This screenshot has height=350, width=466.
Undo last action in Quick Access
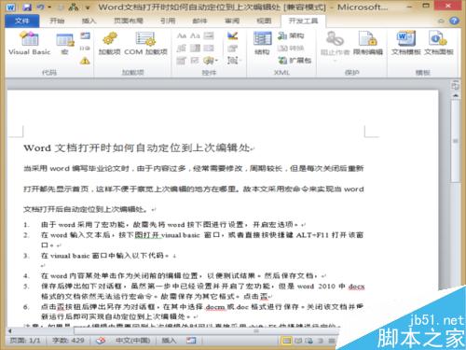(40, 7)
